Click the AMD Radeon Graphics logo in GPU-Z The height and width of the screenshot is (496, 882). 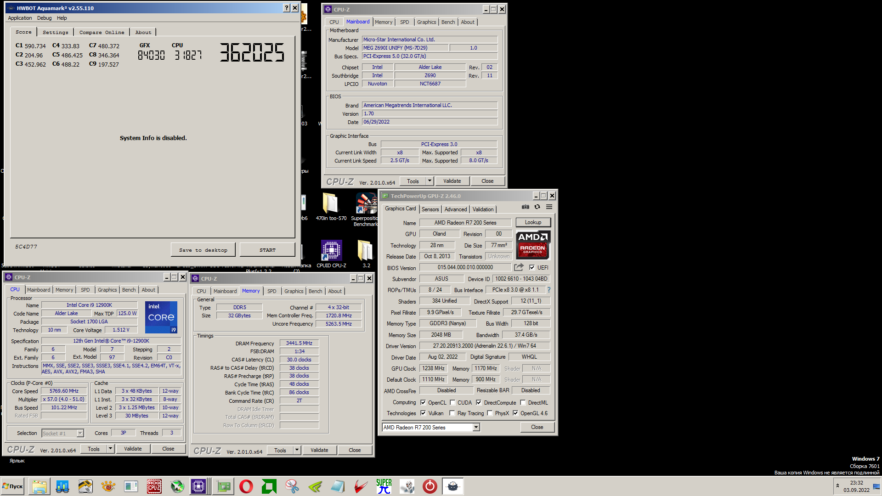coord(533,244)
